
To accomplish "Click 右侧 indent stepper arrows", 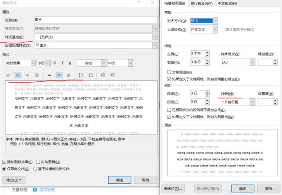I will [x=207, y=62].
